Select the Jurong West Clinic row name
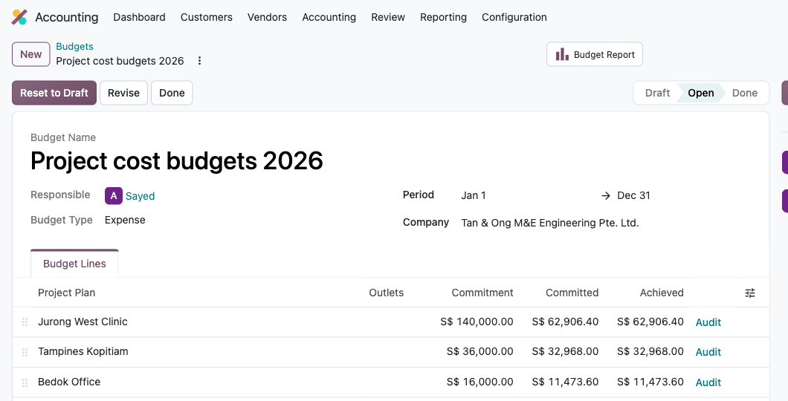The image size is (788, 401). point(83,322)
